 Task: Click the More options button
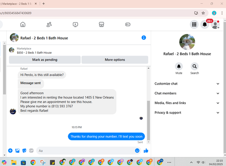coord(115,60)
